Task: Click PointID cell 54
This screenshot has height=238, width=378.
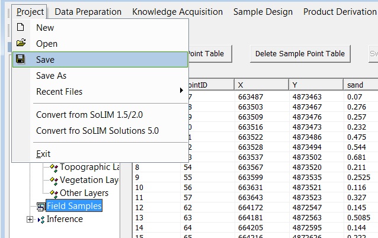Action: click(x=207, y=168)
